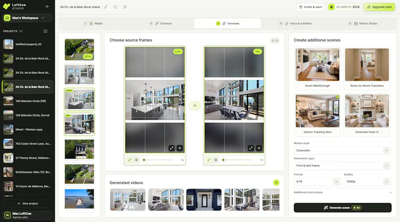Open 130 Malcolm Circle [FR] project
The image size is (400, 222).
pyautogui.click(x=27, y=101)
